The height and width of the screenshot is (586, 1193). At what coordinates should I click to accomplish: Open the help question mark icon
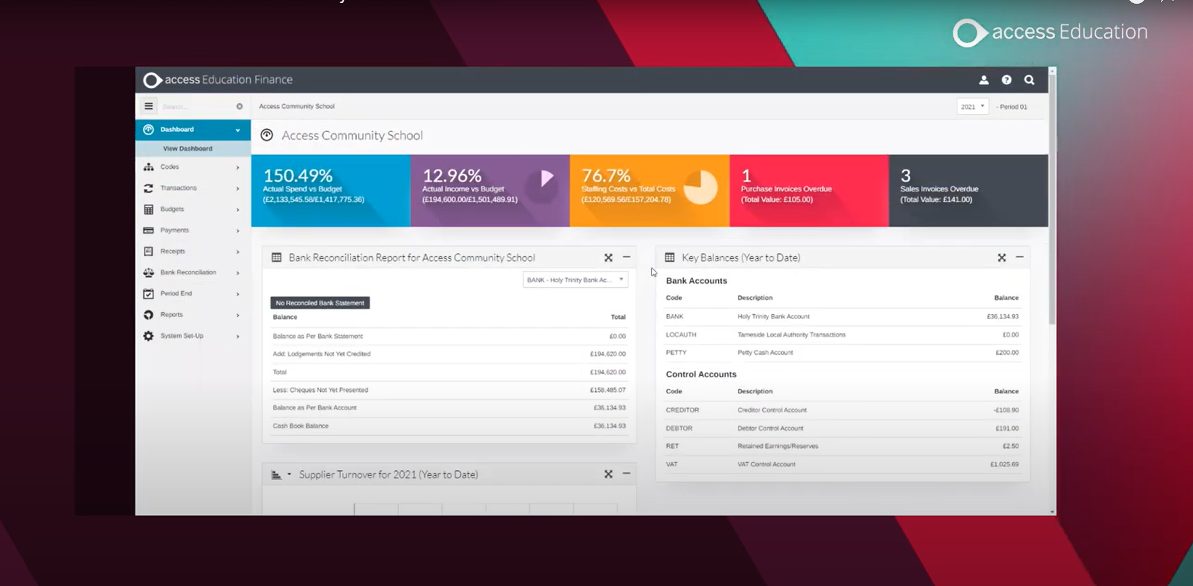point(1006,80)
